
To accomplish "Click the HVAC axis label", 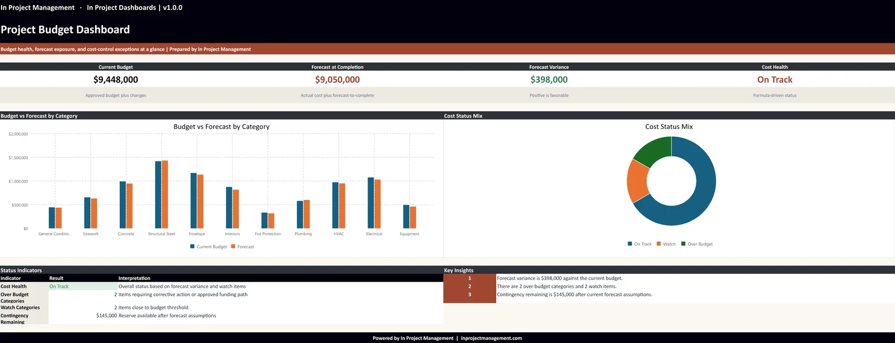I will pos(339,234).
